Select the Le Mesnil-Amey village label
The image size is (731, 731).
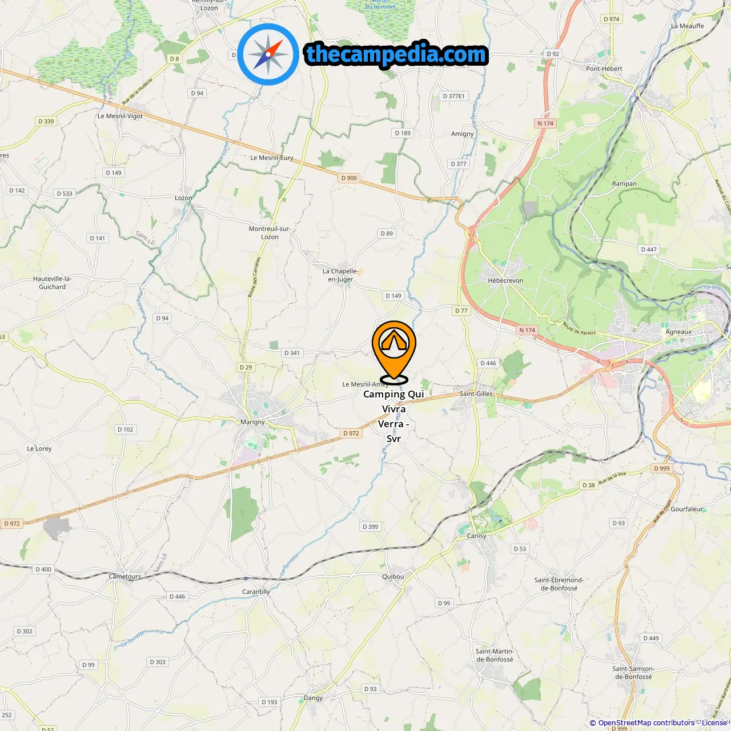tap(365, 384)
